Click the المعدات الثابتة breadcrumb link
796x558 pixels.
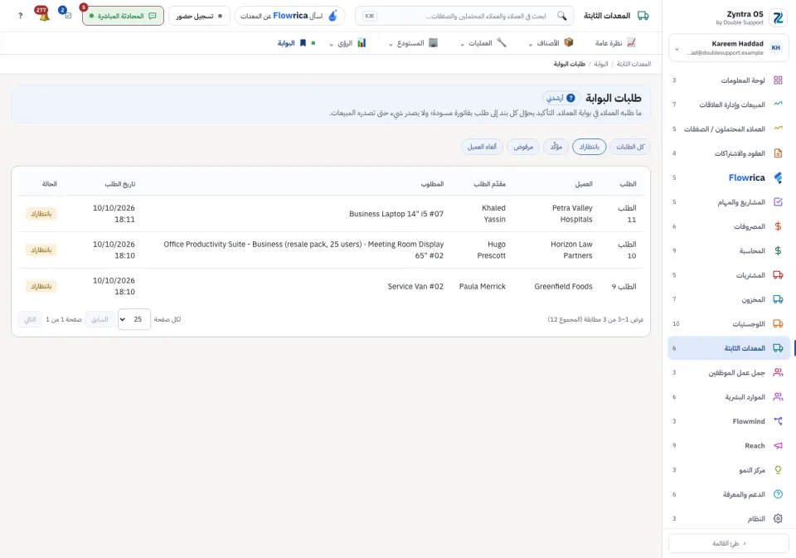[x=633, y=64]
